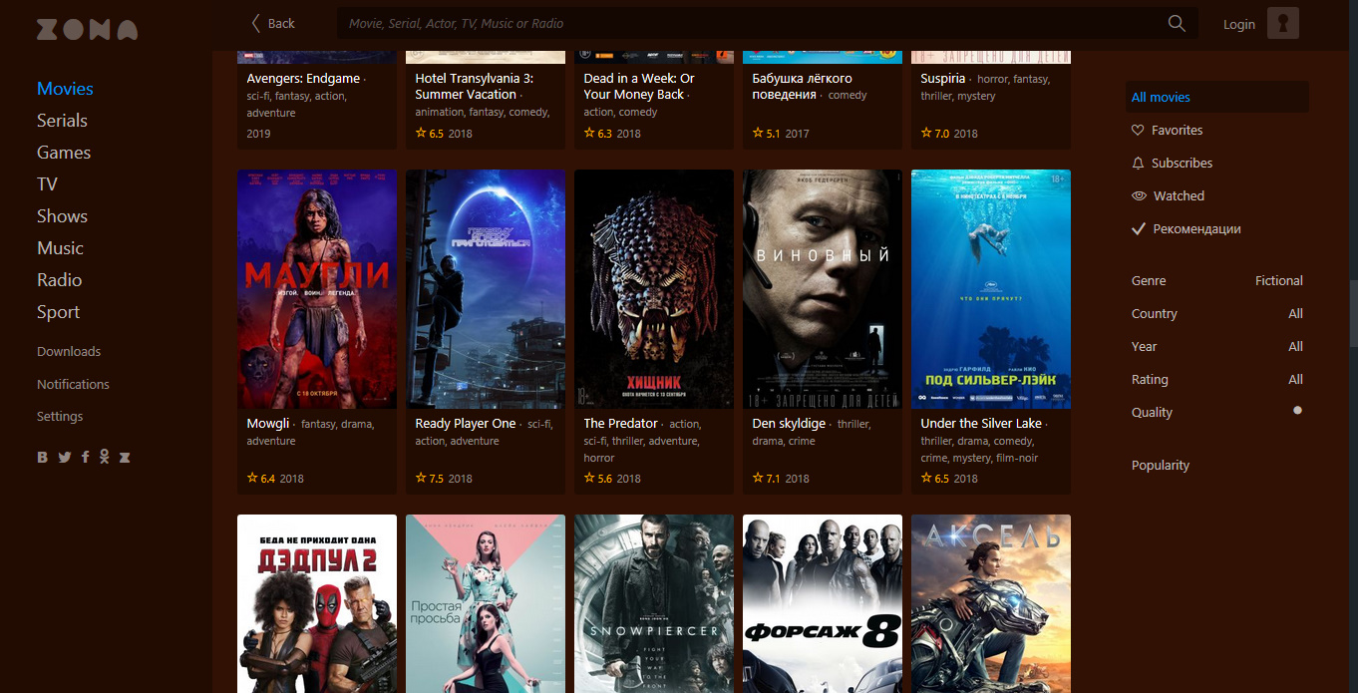The height and width of the screenshot is (693, 1358).
Task: Click the star on Under the Silver Lake
Action: pos(926,478)
